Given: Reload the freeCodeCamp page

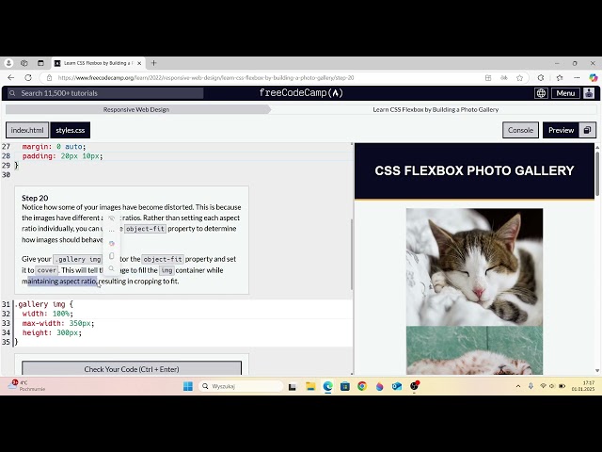Looking at the screenshot, I should pos(28,77).
